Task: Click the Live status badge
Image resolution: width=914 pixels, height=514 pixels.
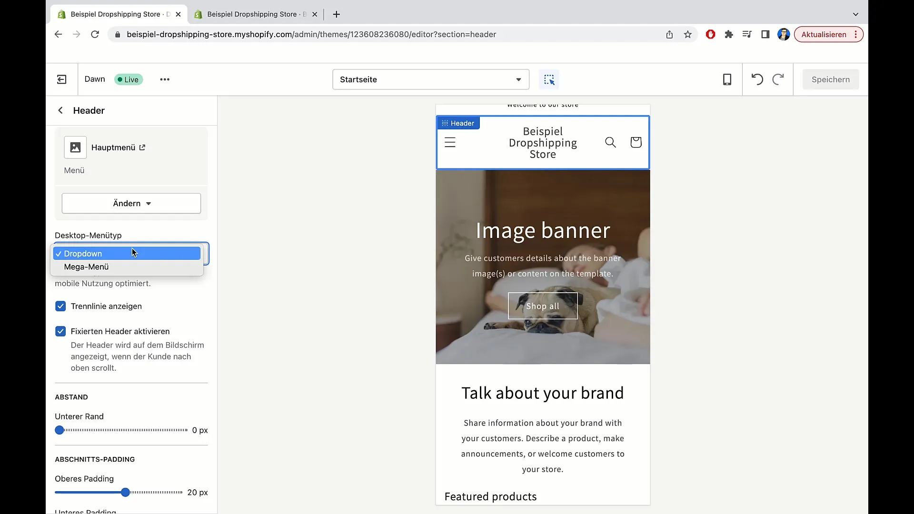Action: coord(129,79)
